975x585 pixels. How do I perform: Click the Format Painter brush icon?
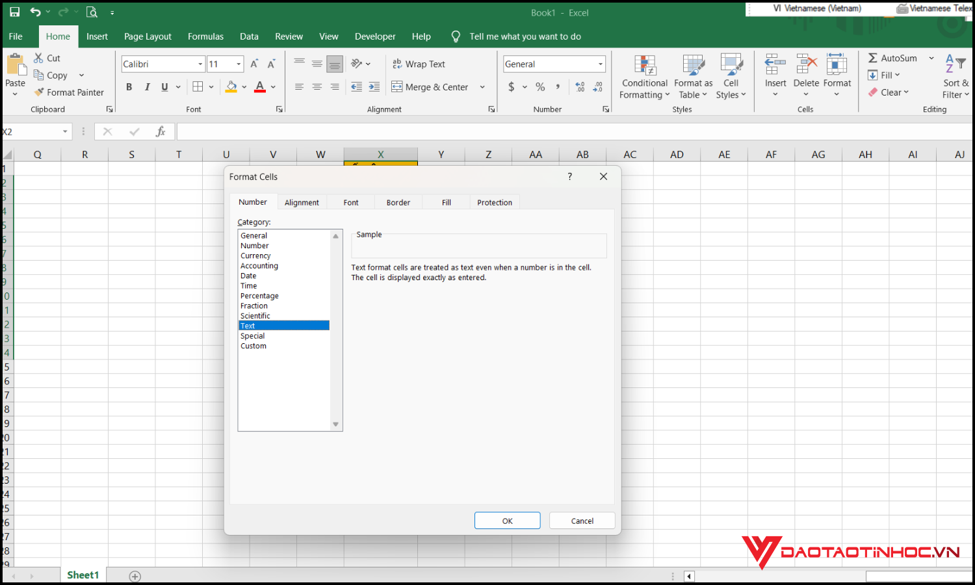[40, 92]
